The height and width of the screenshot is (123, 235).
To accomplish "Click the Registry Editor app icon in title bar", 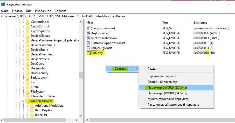I will 3,4.
